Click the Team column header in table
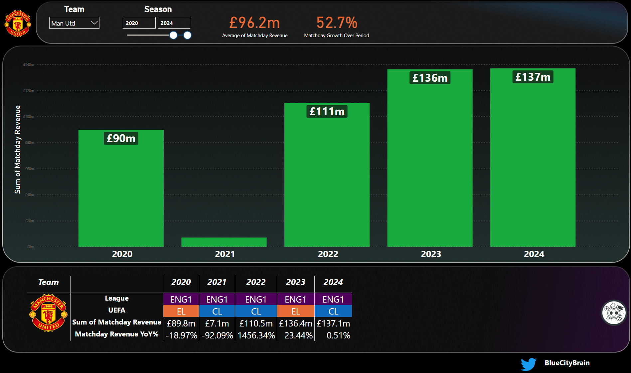The height and width of the screenshot is (373, 631). coord(48,282)
